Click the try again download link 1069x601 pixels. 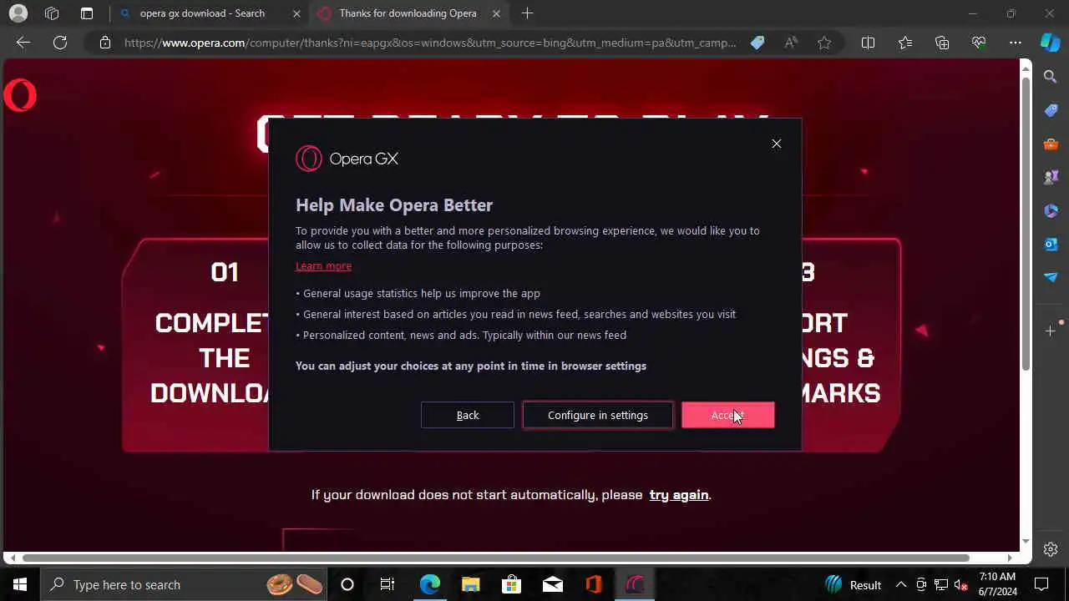[x=678, y=495]
